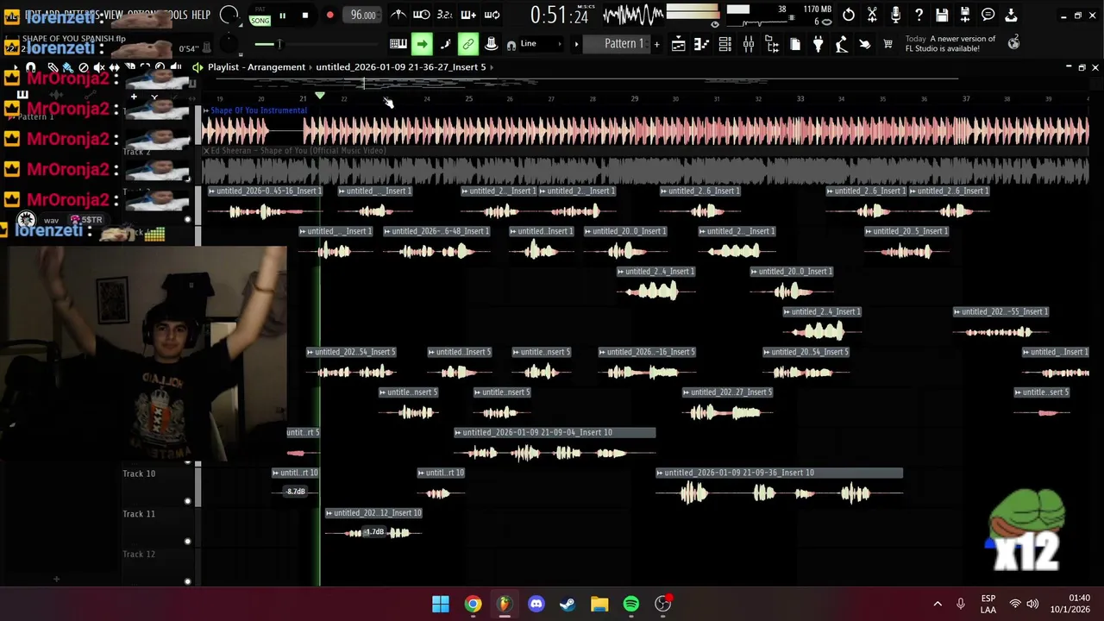Image resolution: width=1104 pixels, height=621 pixels.
Task: Click the arrow left of Pattern 1
Action: [x=576, y=44]
